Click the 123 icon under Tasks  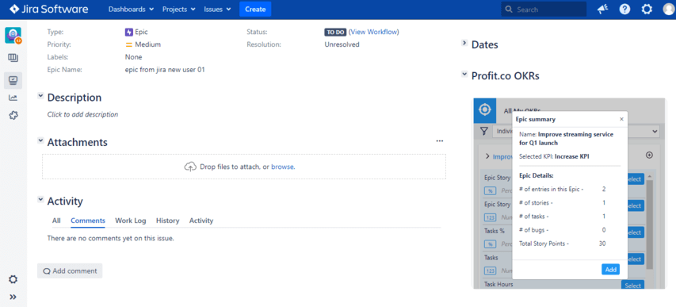pyautogui.click(x=491, y=271)
